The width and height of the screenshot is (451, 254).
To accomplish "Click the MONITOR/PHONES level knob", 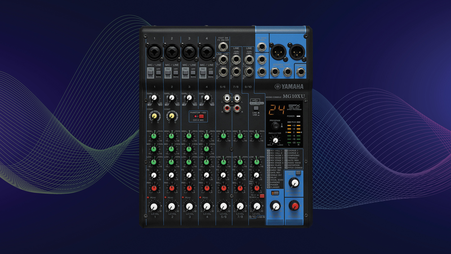I will click(294, 183).
